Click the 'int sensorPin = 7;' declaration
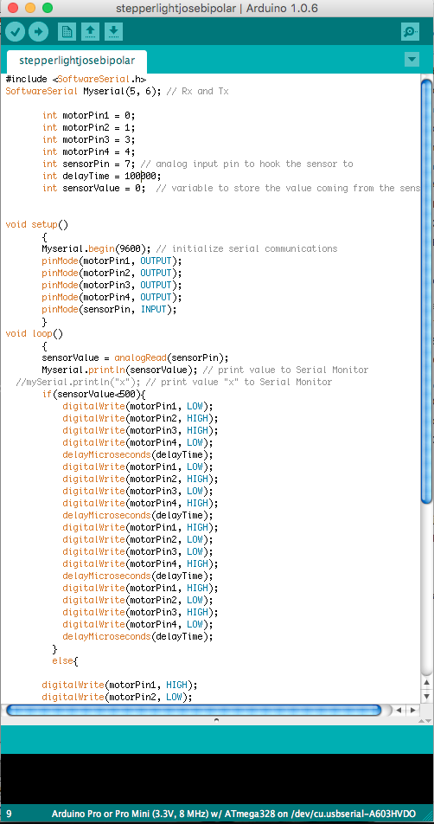This screenshot has width=434, height=824. point(89,164)
